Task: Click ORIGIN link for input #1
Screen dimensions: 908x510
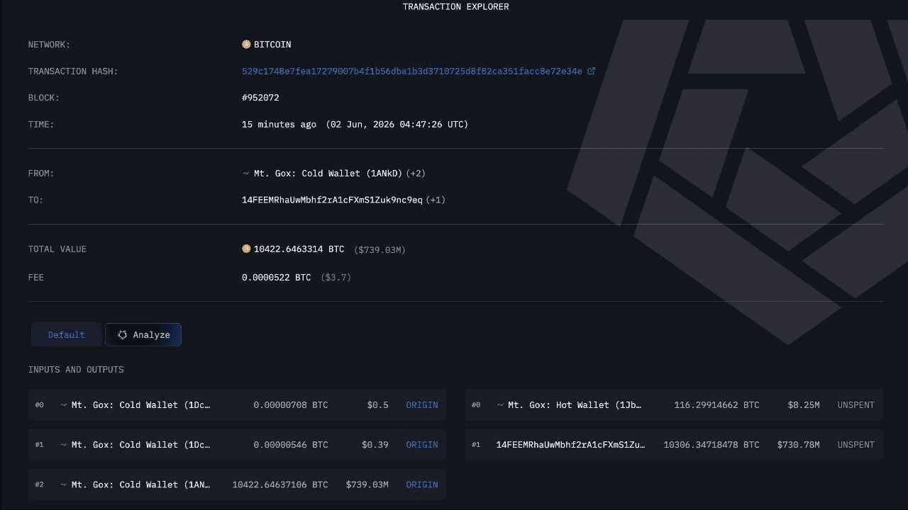Action: coord(422,445)
